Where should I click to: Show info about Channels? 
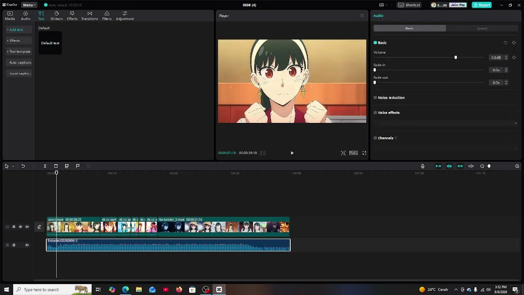396,138
